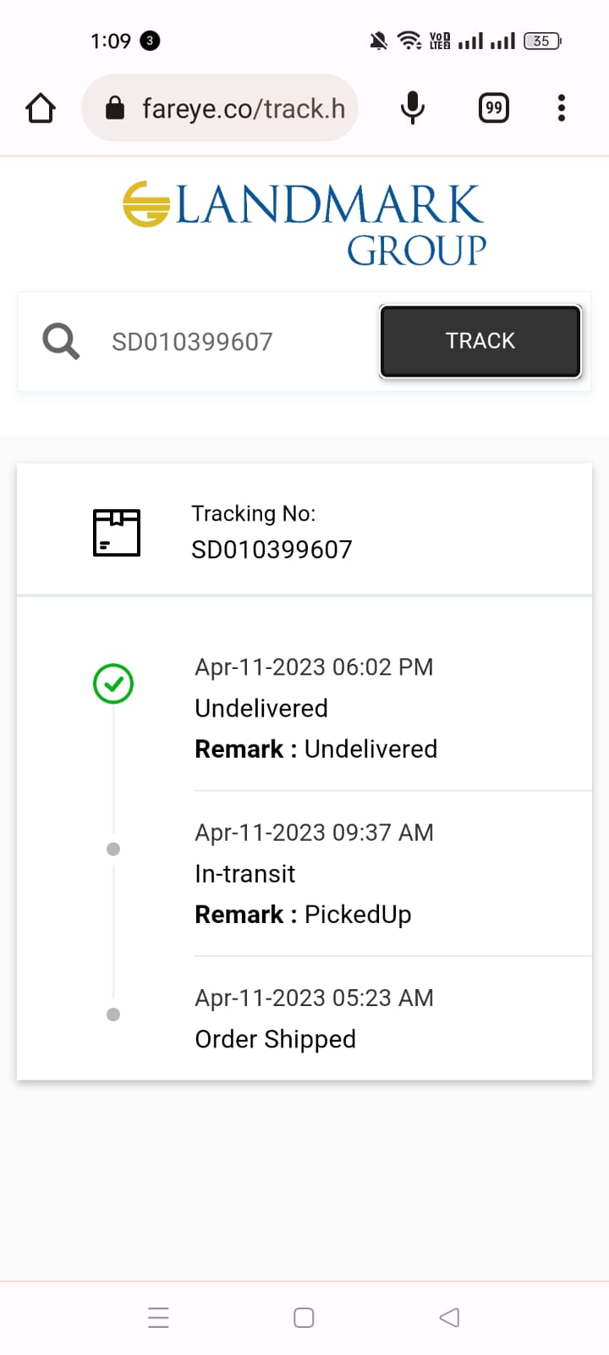Tap the microphone voice search icon
609x1355 pixels.
413,108
